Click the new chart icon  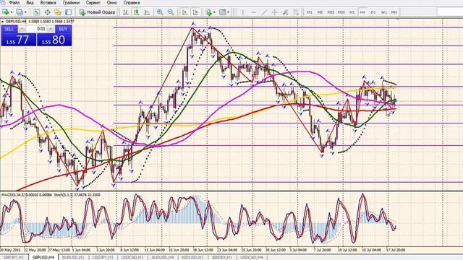5,12
